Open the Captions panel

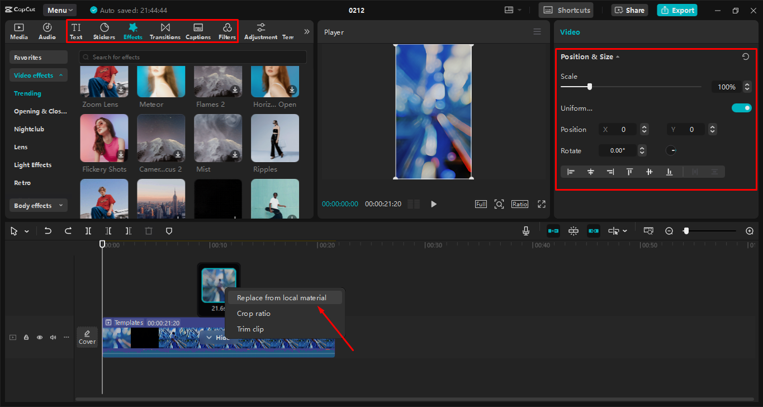(x=198, y=31)
